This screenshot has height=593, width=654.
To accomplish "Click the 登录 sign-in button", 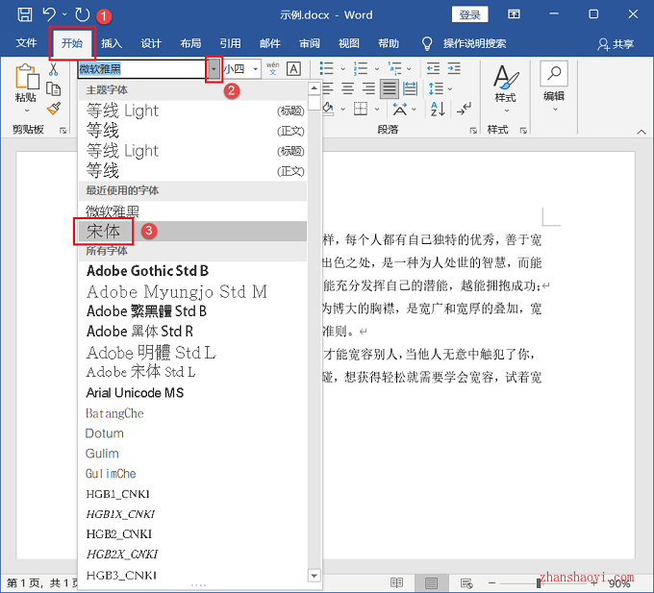I will coord(469,15).
